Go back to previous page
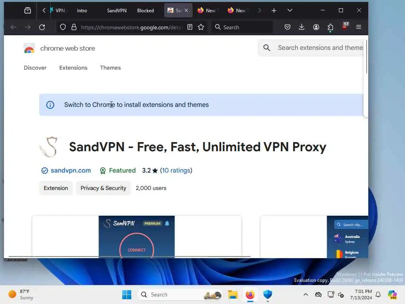The height and width of the screenshot is (304, 405). (x=13, y=27)
